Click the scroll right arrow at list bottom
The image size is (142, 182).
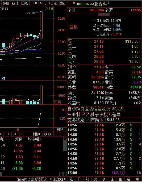[x=61, y=174]
